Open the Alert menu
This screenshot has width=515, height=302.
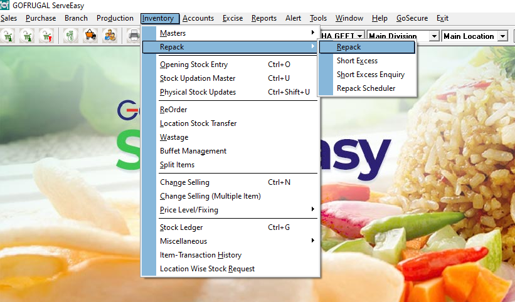pos(293,18)
